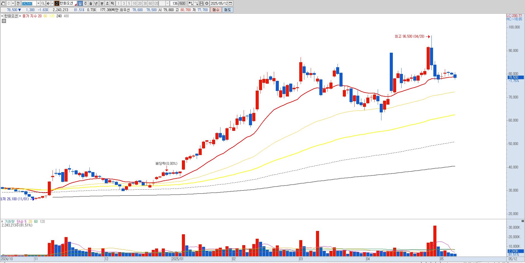Select the second (초) chart period
Viewport: 525px width, 263px height.
(107, 3)
